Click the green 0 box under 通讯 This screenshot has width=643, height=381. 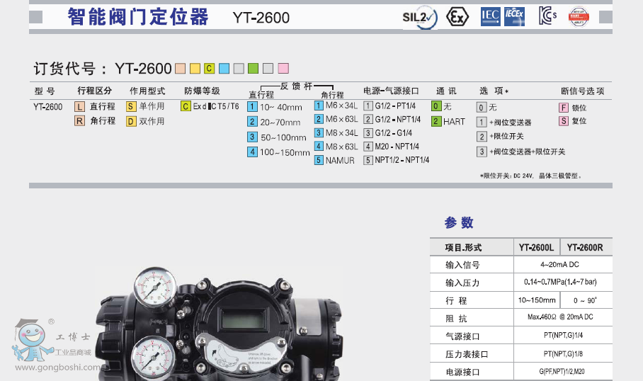tap(436, 106)
